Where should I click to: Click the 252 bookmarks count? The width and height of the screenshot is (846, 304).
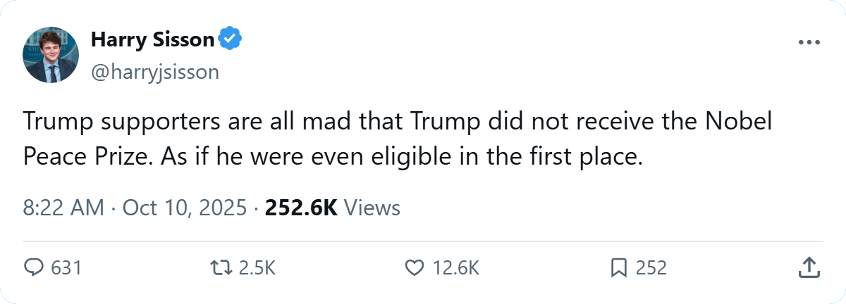[651, 267]
